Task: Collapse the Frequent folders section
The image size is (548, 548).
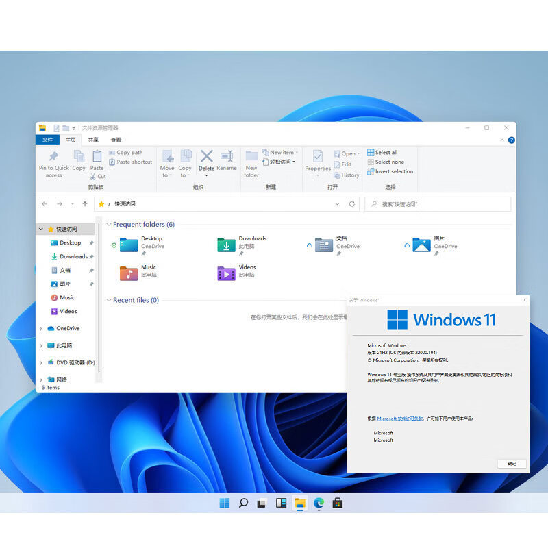Action: click(x=109, y=224)
